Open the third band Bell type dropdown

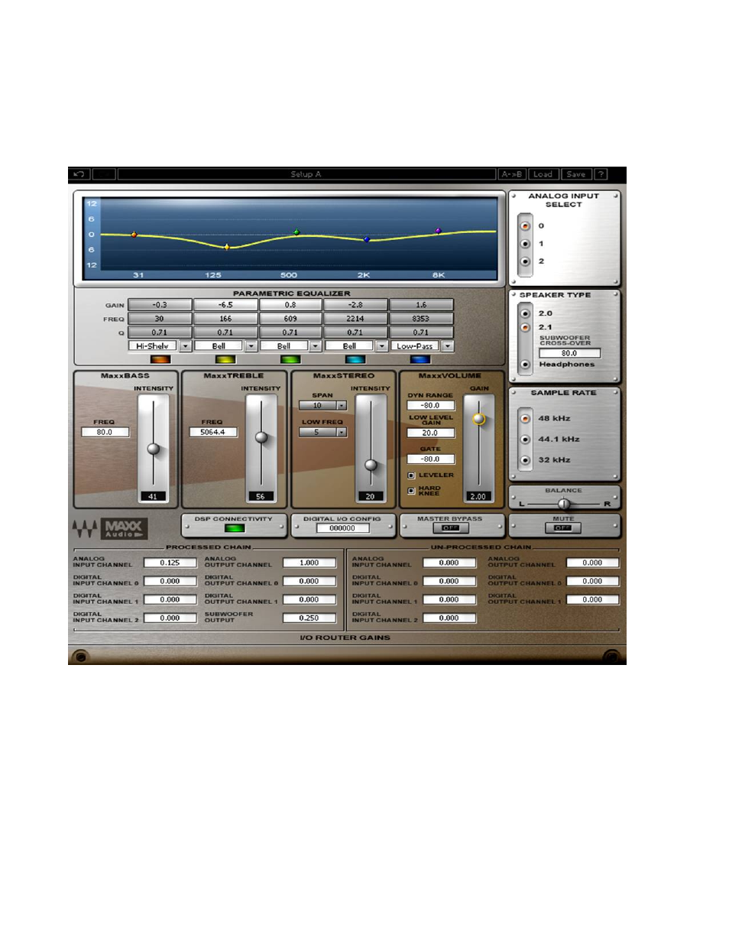point(316,346)
